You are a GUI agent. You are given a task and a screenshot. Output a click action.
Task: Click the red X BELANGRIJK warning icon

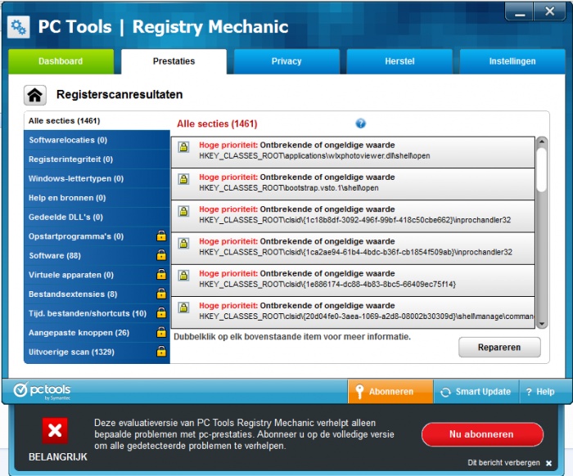[x=55, y=431]
